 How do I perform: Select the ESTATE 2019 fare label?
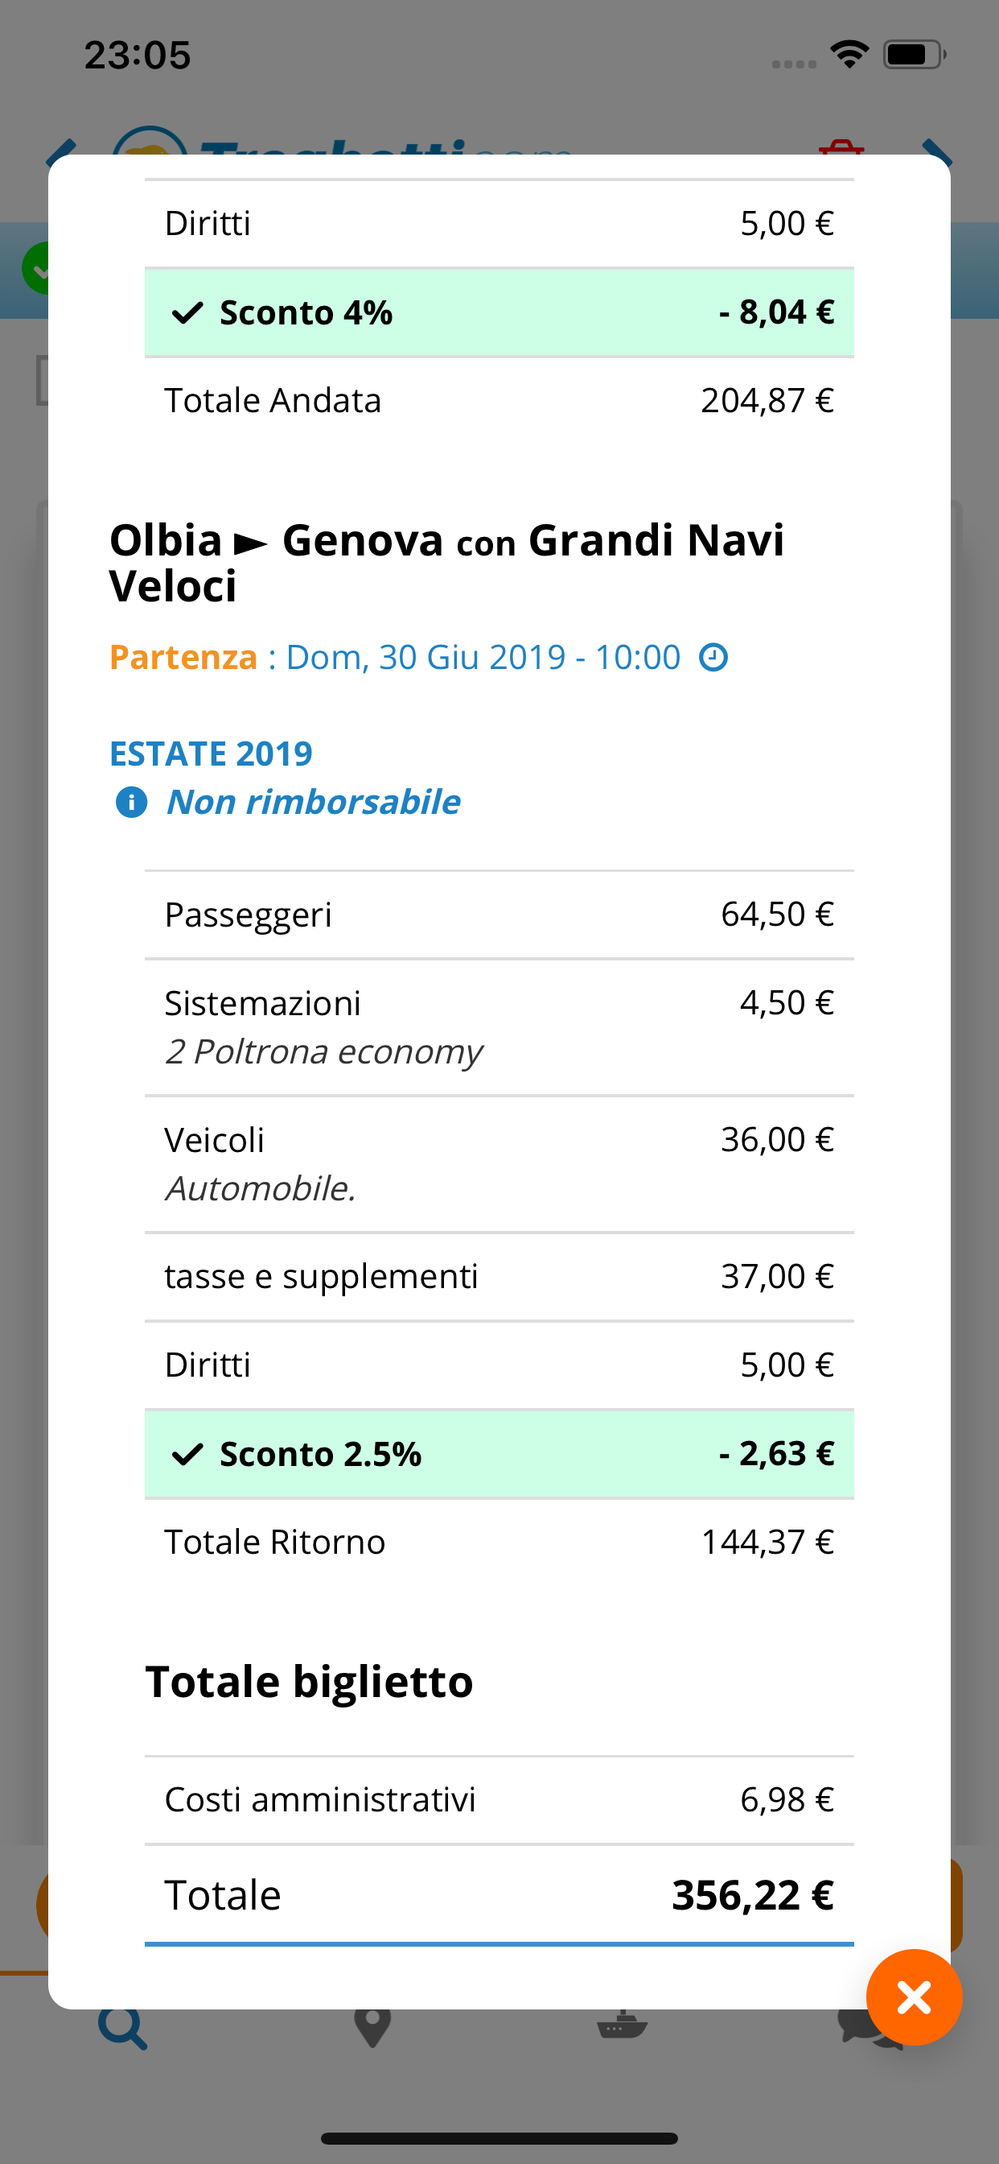click(x=211, y=754)
